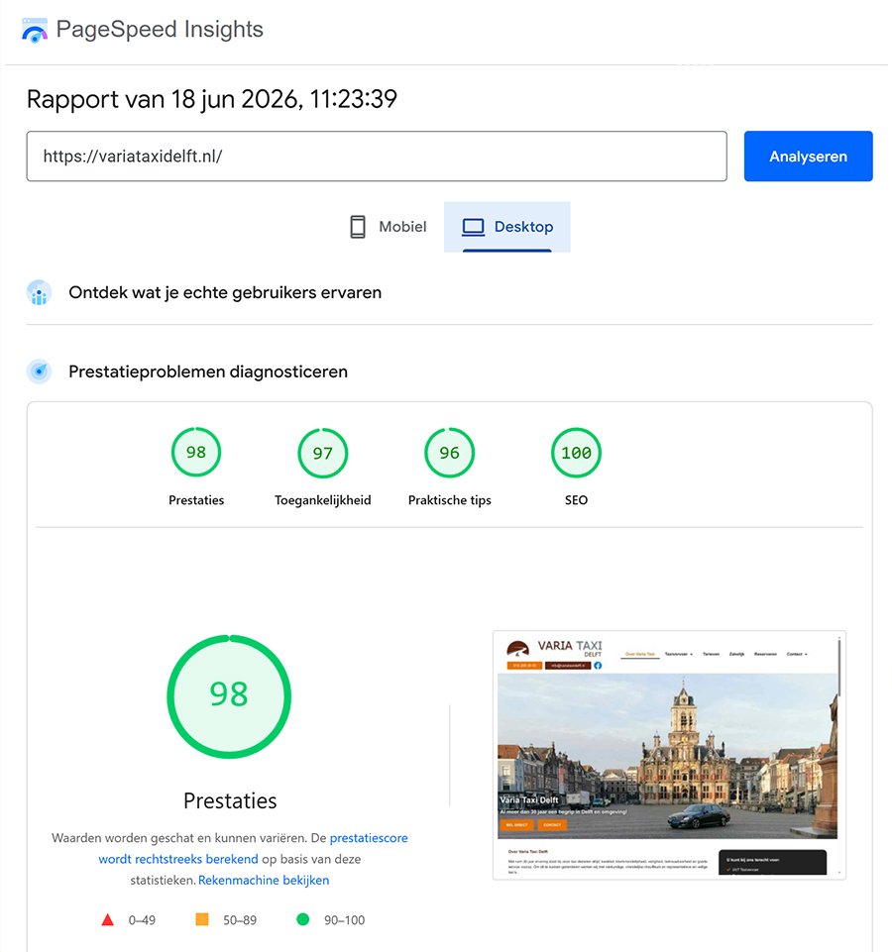Click the red triangle 0–49 legend icon

coord(108,920)
